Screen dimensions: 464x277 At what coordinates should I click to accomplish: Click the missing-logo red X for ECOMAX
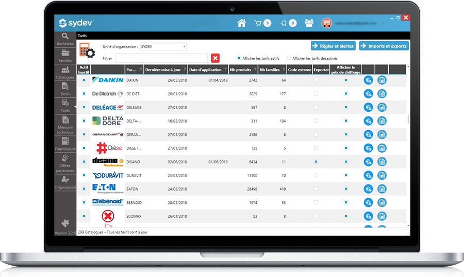point(108,216)
